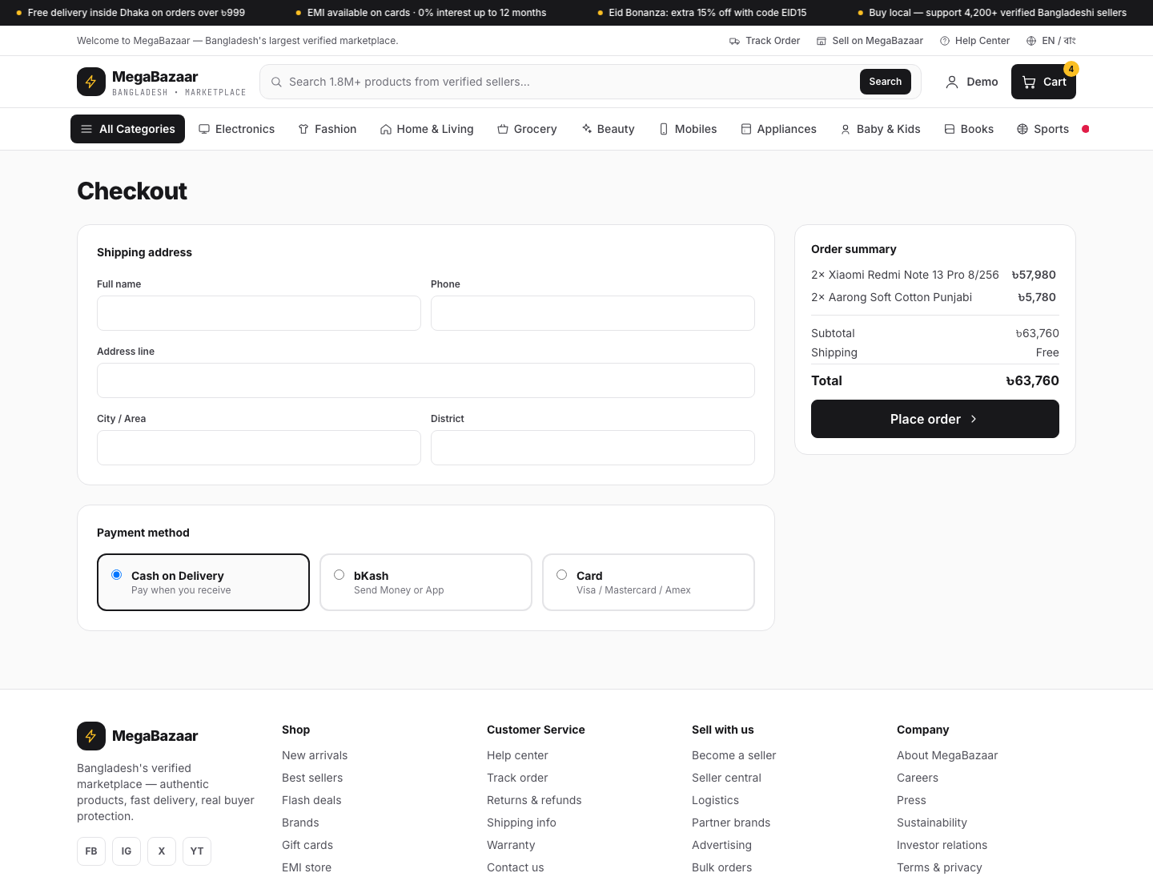Open About MegaBazaar footer link
Screen dimensions: 1153x881
click(947, 755)
